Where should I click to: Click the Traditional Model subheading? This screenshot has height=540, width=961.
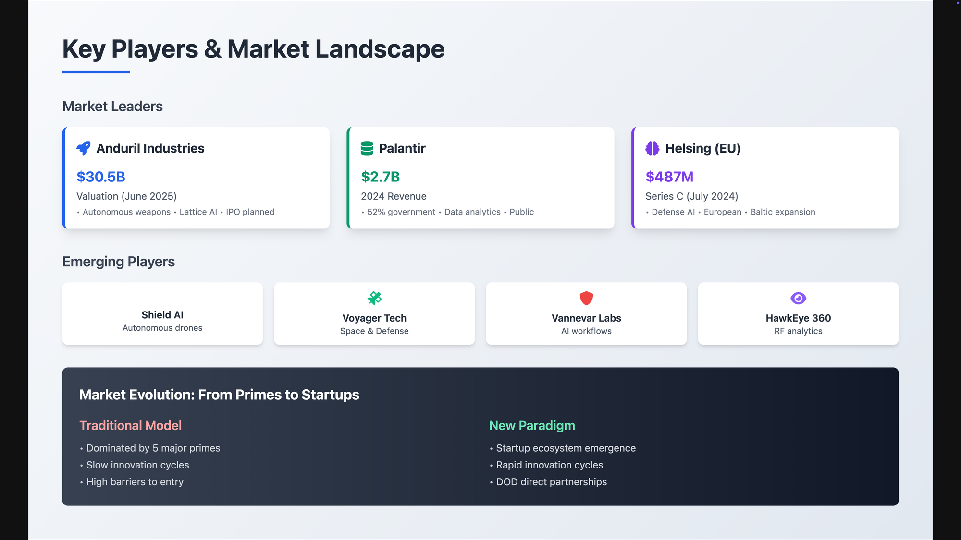click(130, 425)
